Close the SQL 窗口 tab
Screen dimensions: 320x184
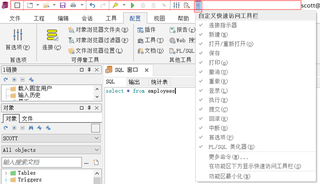(x=146, y=70)
